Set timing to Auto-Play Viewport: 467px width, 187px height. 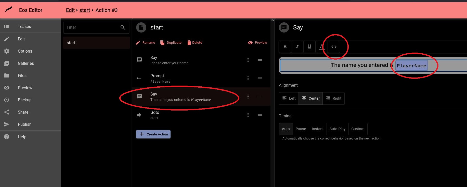(338, 129)
